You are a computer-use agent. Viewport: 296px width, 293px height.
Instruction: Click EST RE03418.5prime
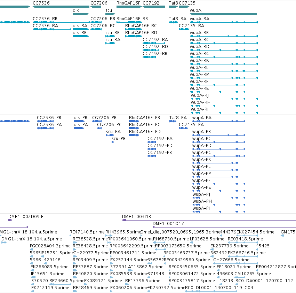coord(245,239)
